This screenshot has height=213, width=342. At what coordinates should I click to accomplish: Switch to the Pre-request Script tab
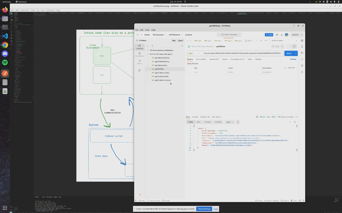pyautogui.click(x=237, y=59)
